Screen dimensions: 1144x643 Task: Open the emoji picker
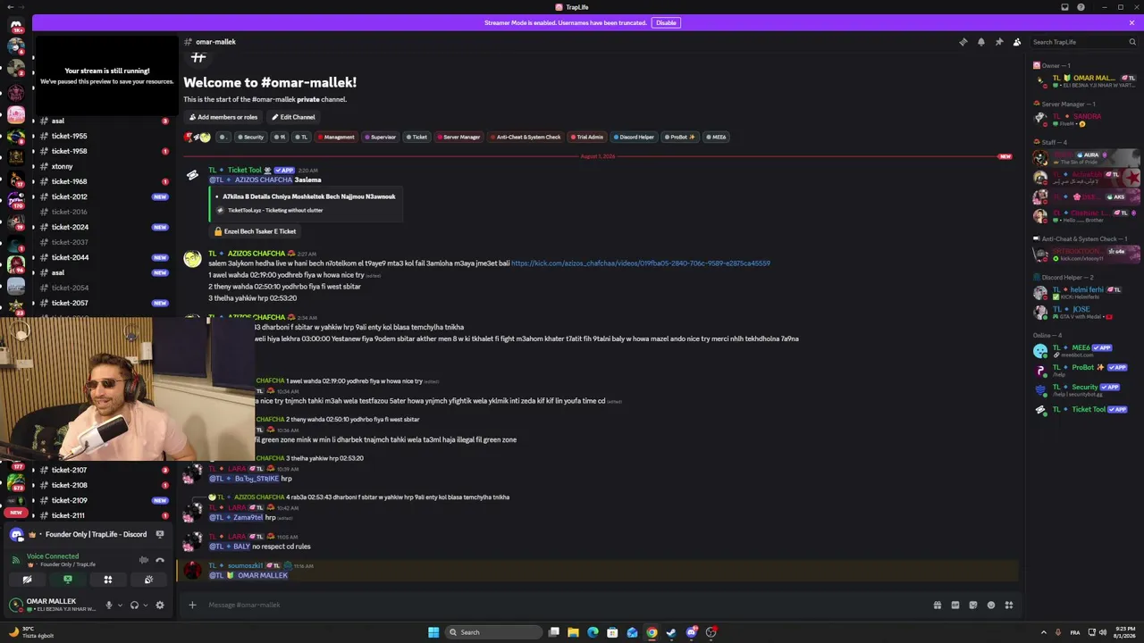pyautogui.click(x=990, y=605)
